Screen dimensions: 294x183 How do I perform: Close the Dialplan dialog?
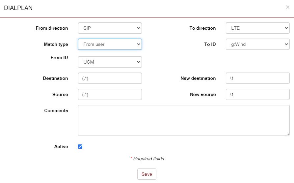(x=287, y=7)
